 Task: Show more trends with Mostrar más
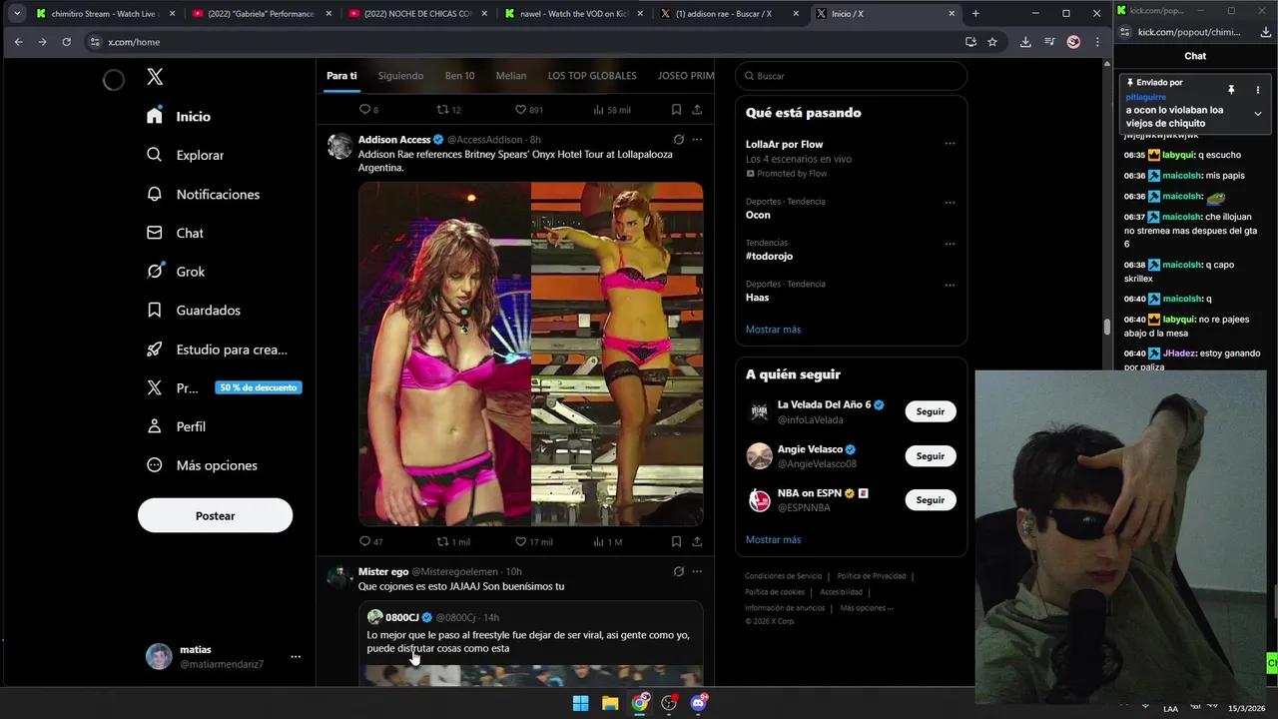773,330
